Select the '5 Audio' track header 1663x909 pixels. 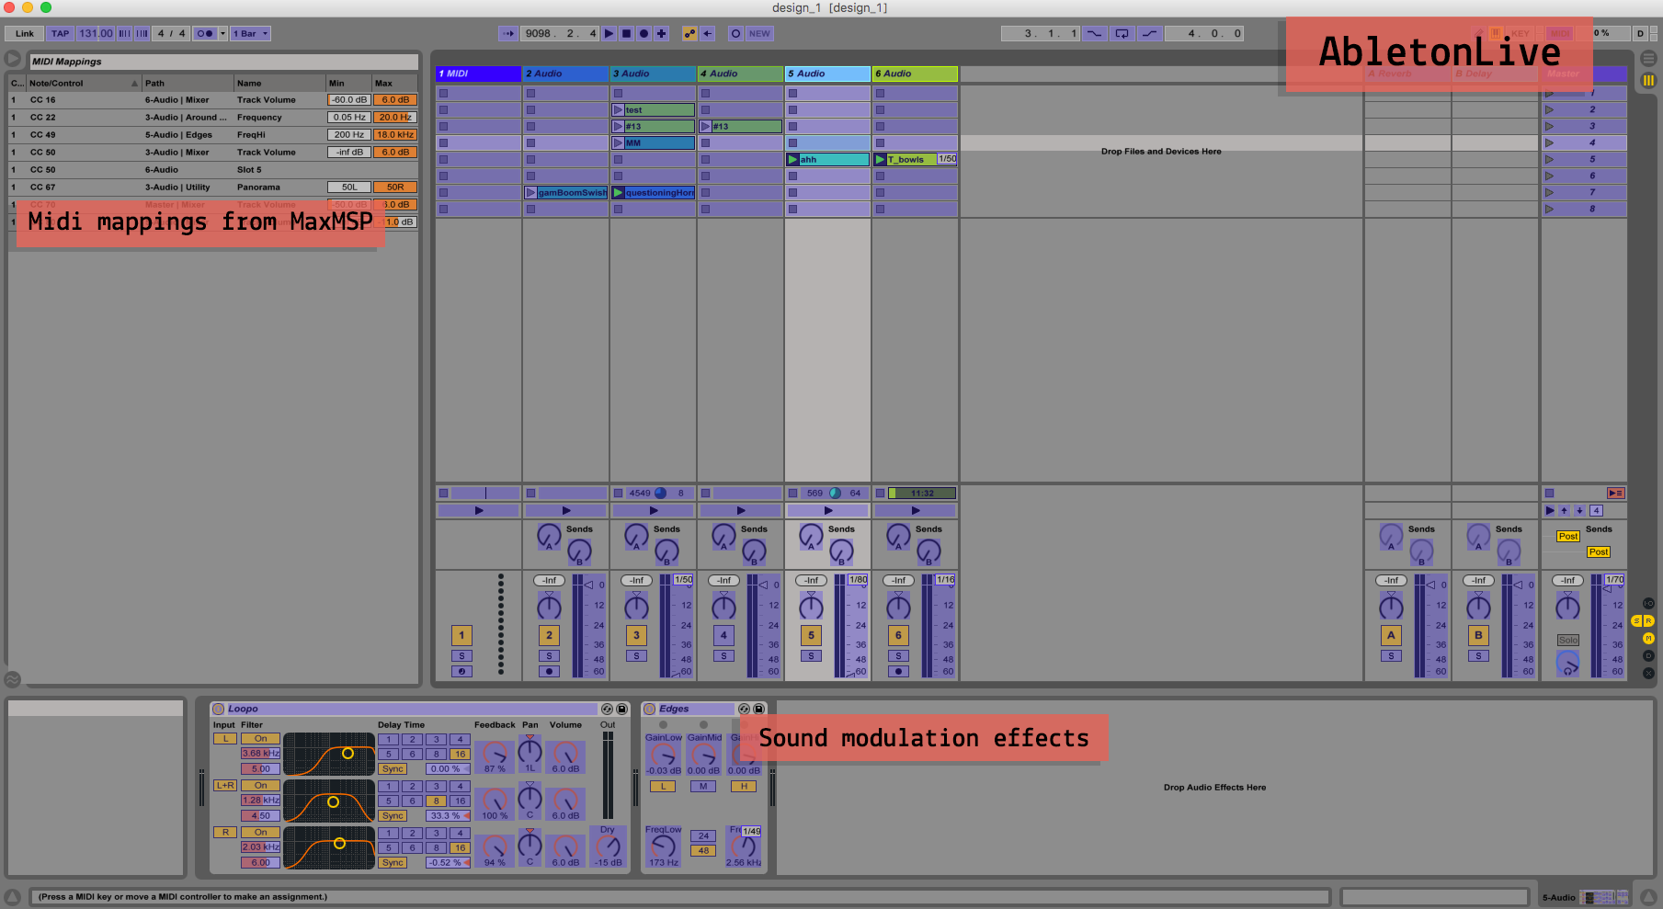[x=827, y=74]
